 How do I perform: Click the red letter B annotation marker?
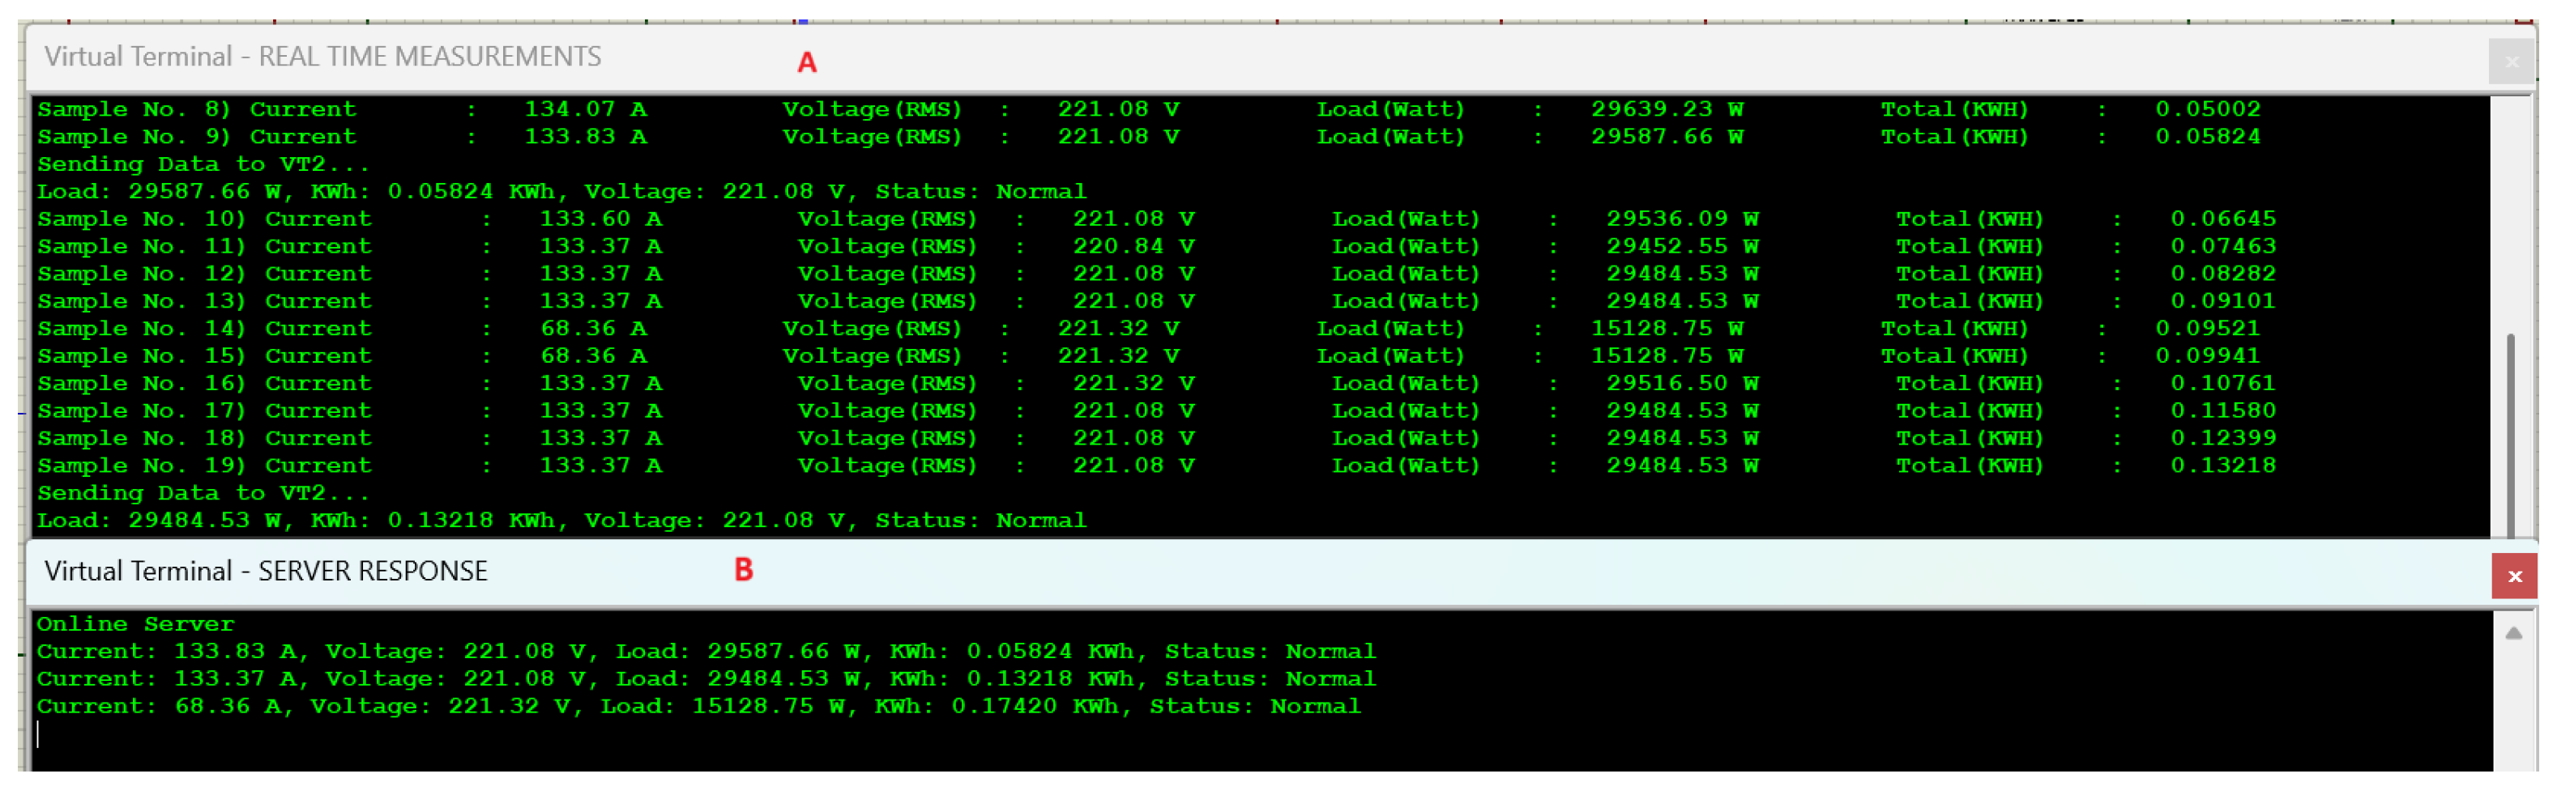pyautogui.click(x=742, y=570)
